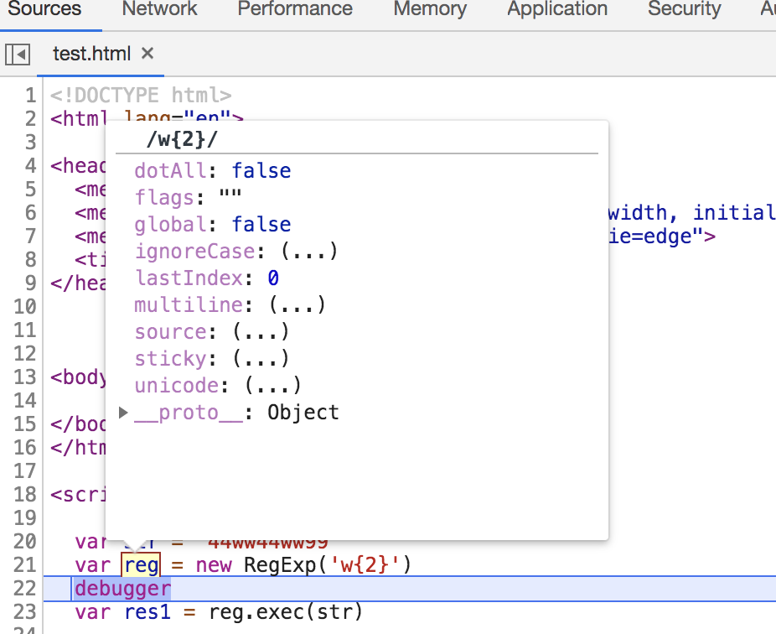The width and height of the screenshot is (776, 634).
Task: Toggle breakpoint at line number 22
Action: coord(25,589)
